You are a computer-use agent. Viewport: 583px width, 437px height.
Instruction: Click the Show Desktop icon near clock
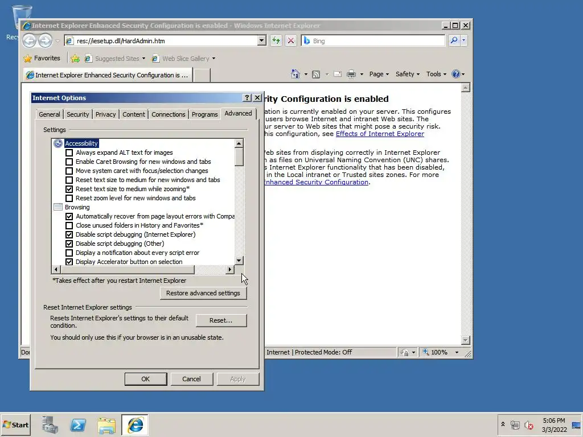(576, 424)
